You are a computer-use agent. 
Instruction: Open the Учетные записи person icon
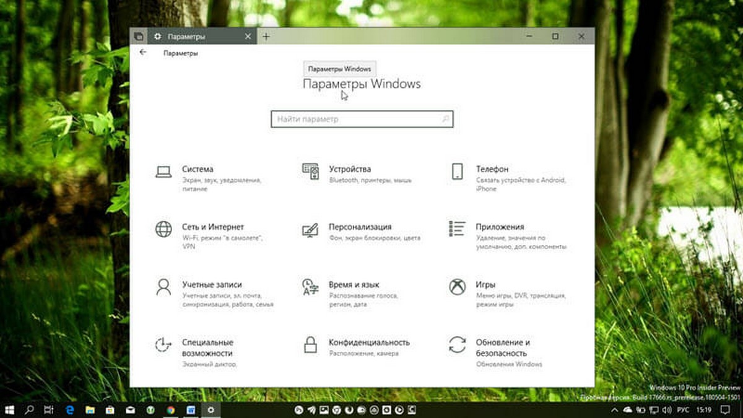tap(163, 287)
